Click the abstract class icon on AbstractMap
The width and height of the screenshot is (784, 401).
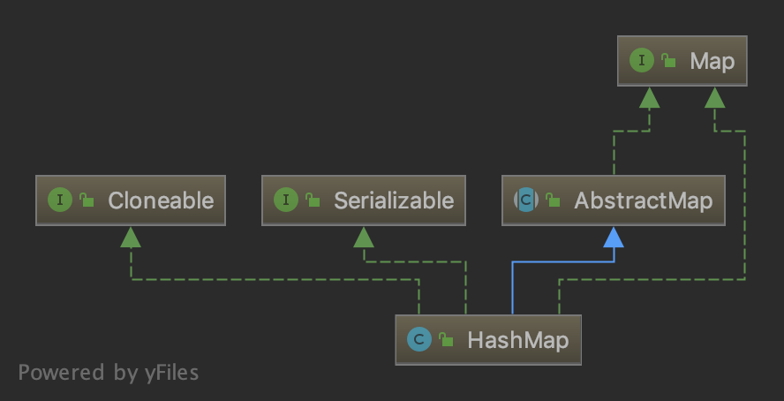tap(525, 200)
